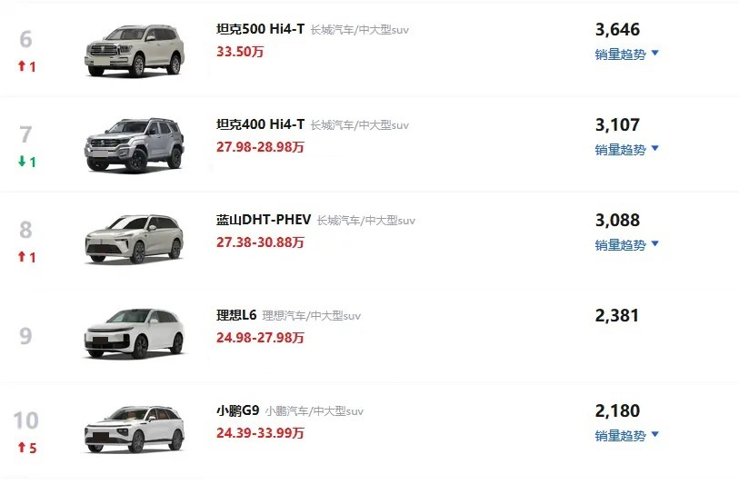Viewport: 739px width, 484px height.
Task: Expand 销量趋势 for 坦克500 Hi4-T
Action: pyautogui.click(x=626, y=54)
